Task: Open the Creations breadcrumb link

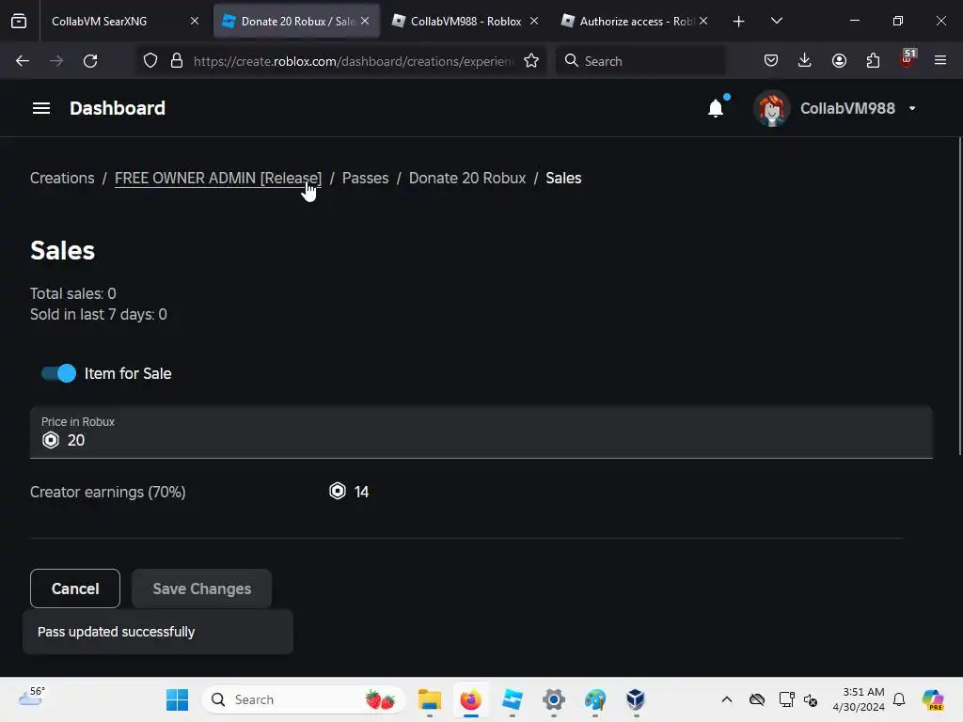Action: 62,178
